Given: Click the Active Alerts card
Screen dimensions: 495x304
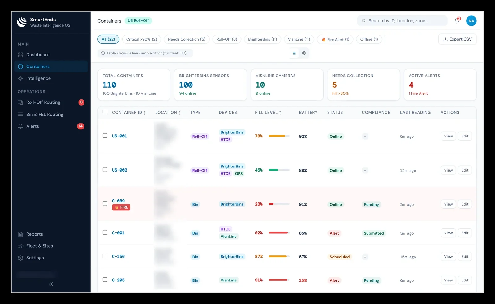Looking at the screenshot, I should [440, 85].
